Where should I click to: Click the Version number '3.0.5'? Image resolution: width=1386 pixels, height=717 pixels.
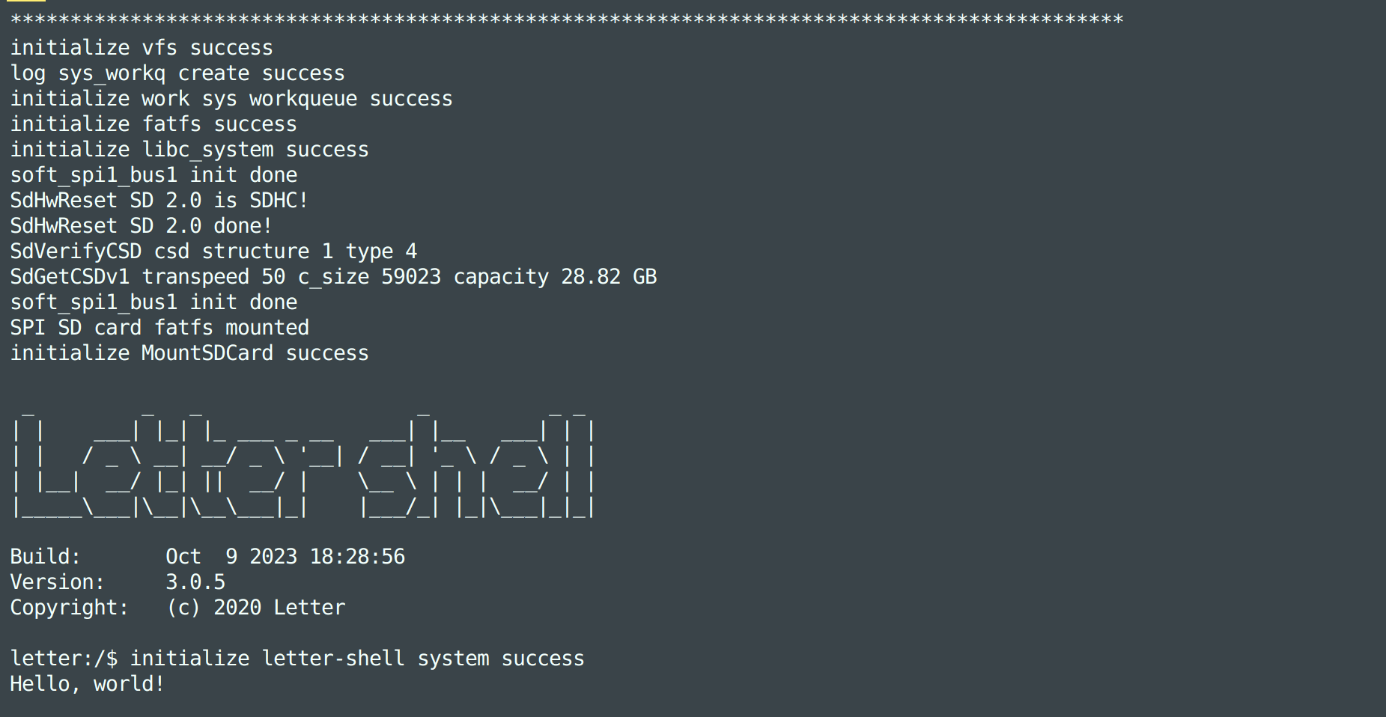point(195,582)
